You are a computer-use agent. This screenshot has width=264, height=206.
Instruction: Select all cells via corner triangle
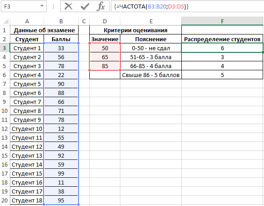(5, 21)
